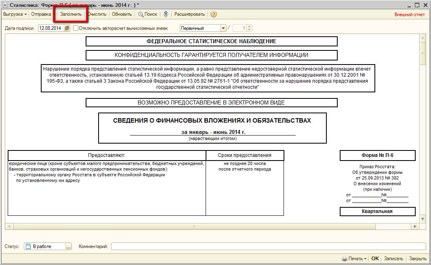
Task: Click the application icon in title bar
Action: point(5,5)
